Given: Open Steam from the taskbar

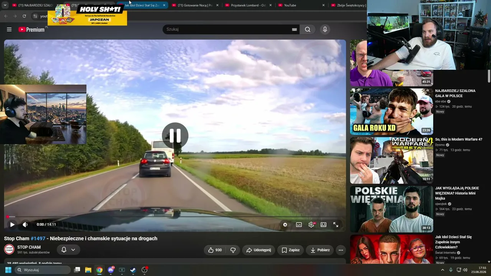Looking at the screenshot, I should (133, 270).
